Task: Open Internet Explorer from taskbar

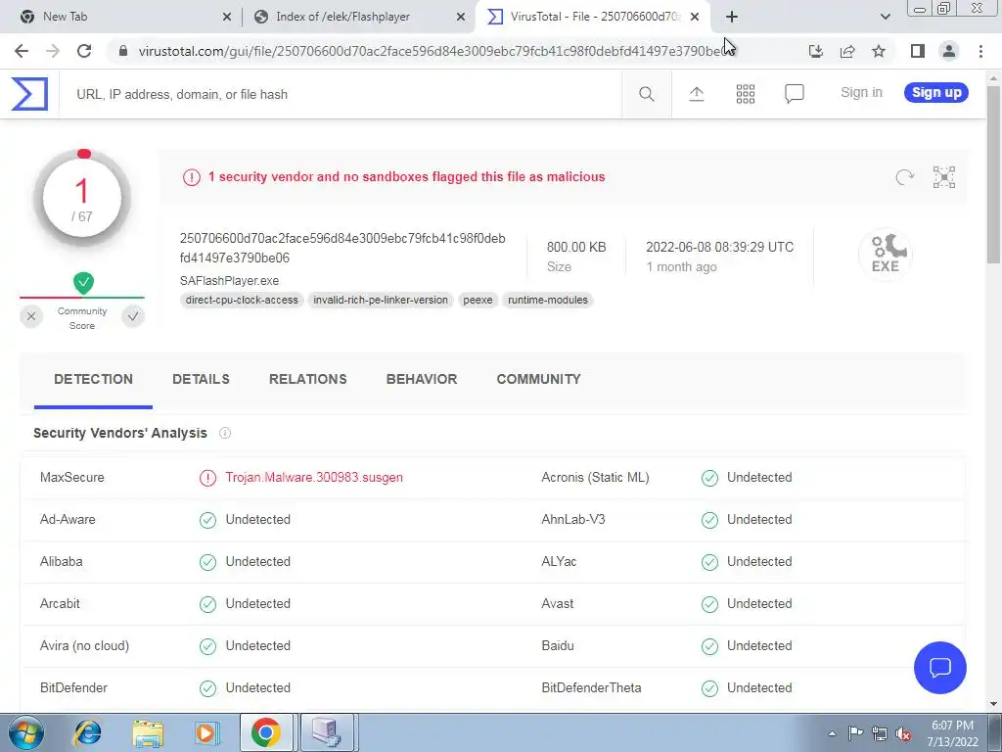Action: pos(87,732)
